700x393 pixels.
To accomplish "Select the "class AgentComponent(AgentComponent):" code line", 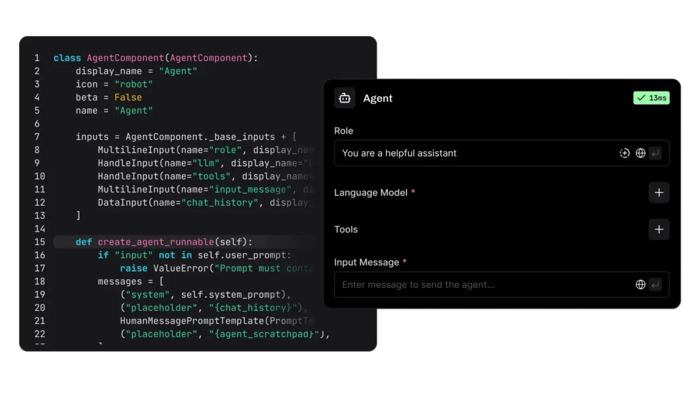I will click(x=155, y=58).
